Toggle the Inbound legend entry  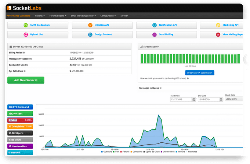click(x=180, y=152)
